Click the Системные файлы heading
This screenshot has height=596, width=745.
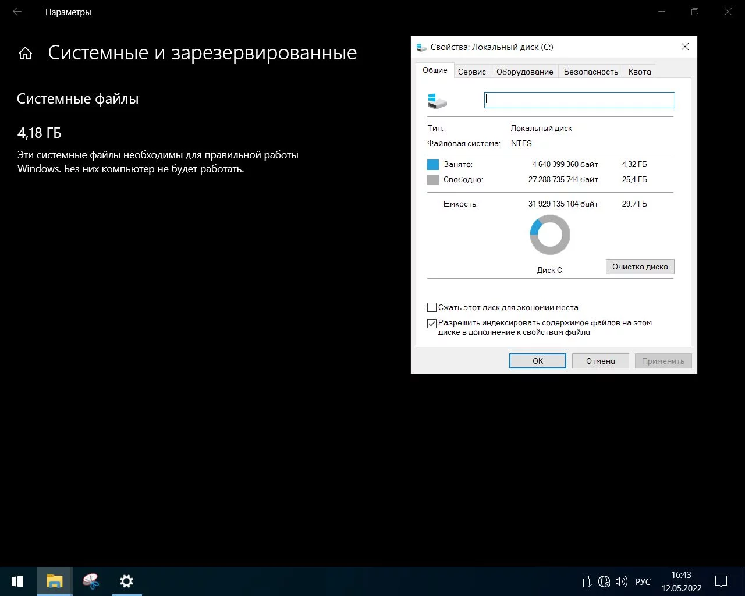pyautogui.click(x=78, y=99)
